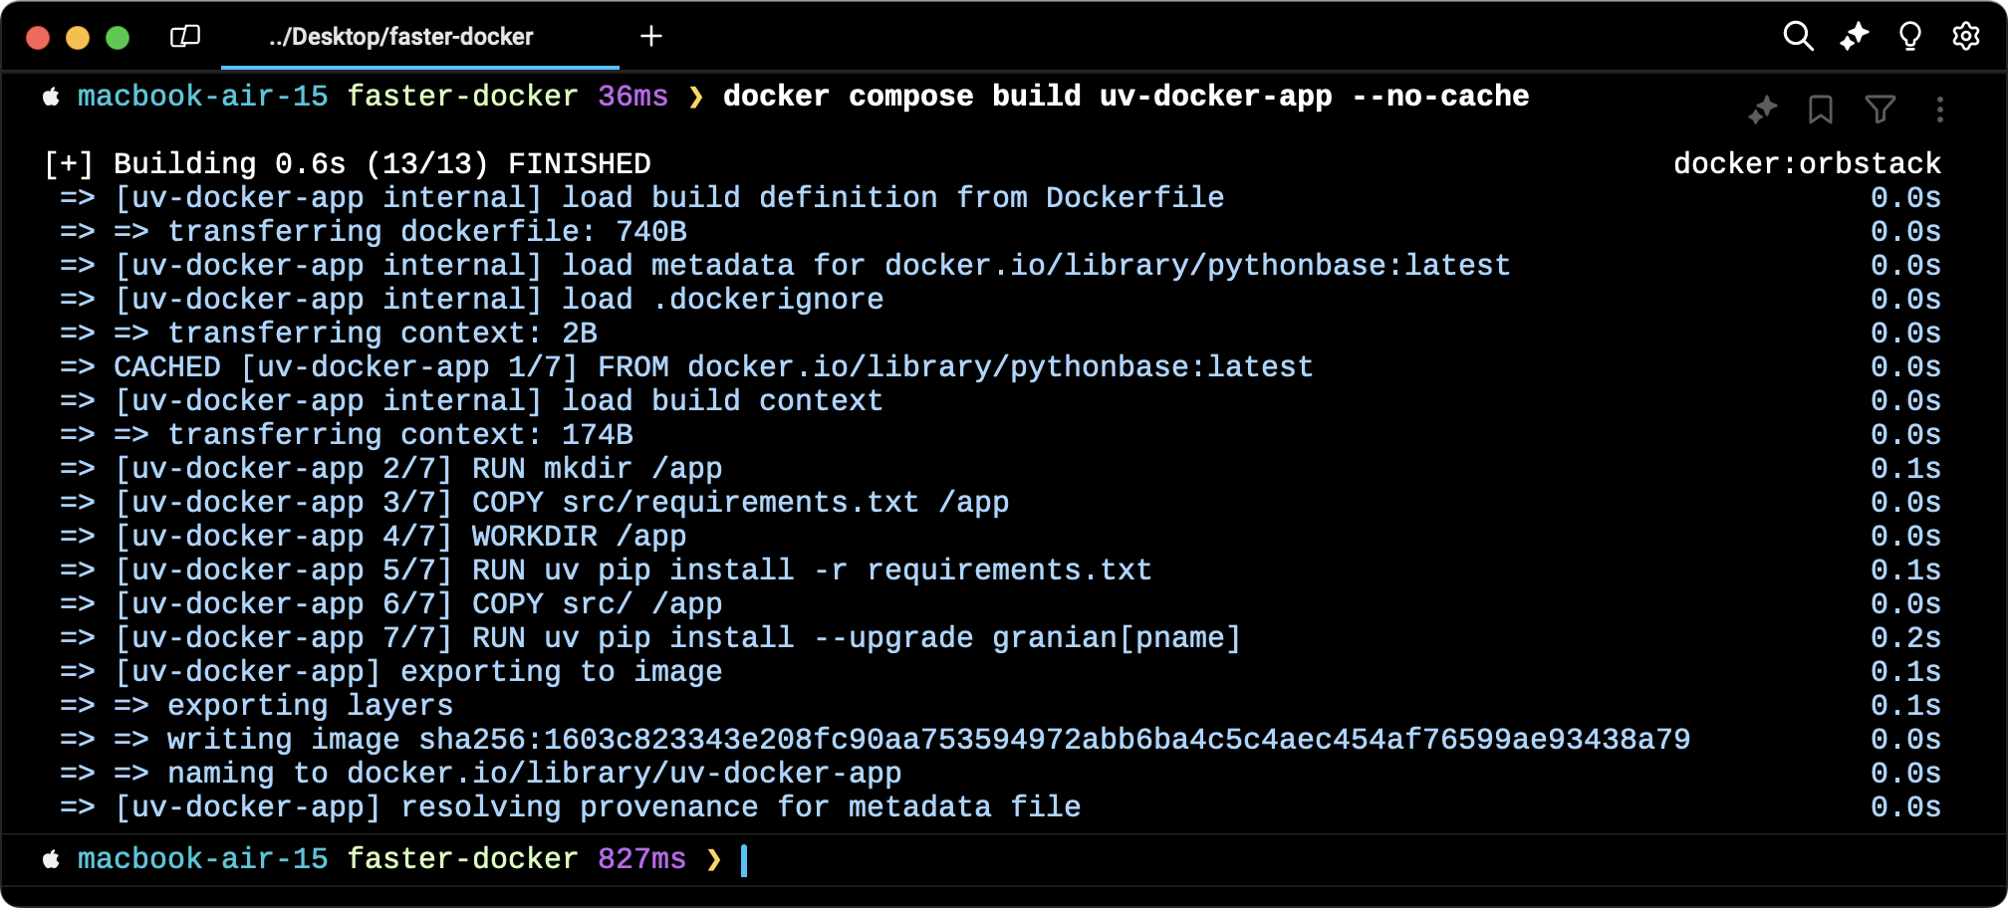Open the search icon in title bar
This screenshot has height=908, width=2008.
click(1797, 37)
